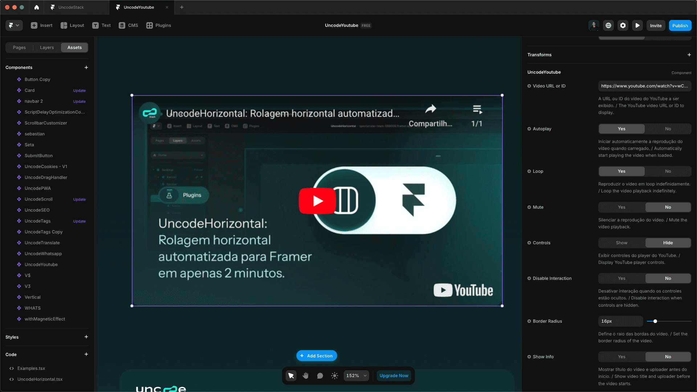Set Disable Interaction to Yes
The height and width of the screenshot is (392, 697).
621,278
